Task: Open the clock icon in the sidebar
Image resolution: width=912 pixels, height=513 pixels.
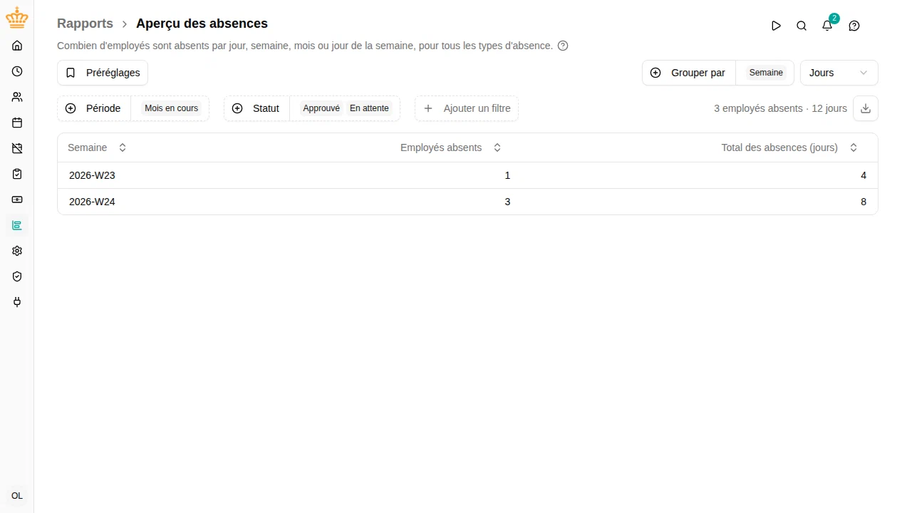Action: [17, 71]
